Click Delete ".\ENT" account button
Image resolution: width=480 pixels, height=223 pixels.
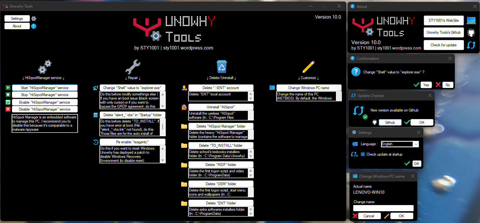coord(221,88)
